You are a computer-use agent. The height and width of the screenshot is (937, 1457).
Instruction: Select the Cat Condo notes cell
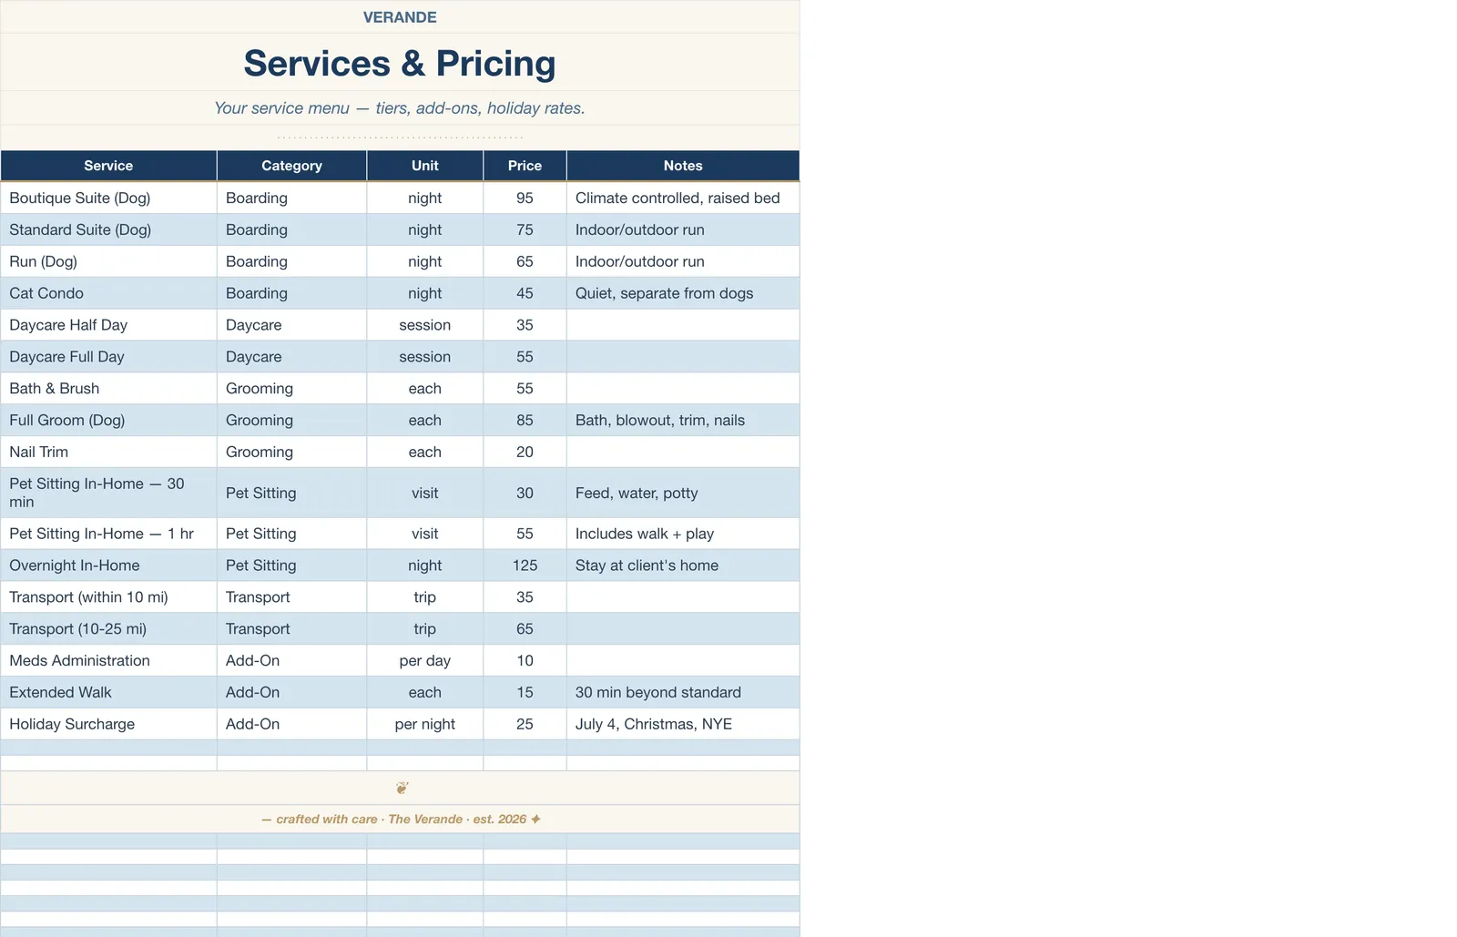coord(683,293)
